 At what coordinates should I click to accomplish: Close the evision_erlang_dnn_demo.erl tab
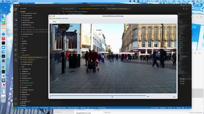104,9
